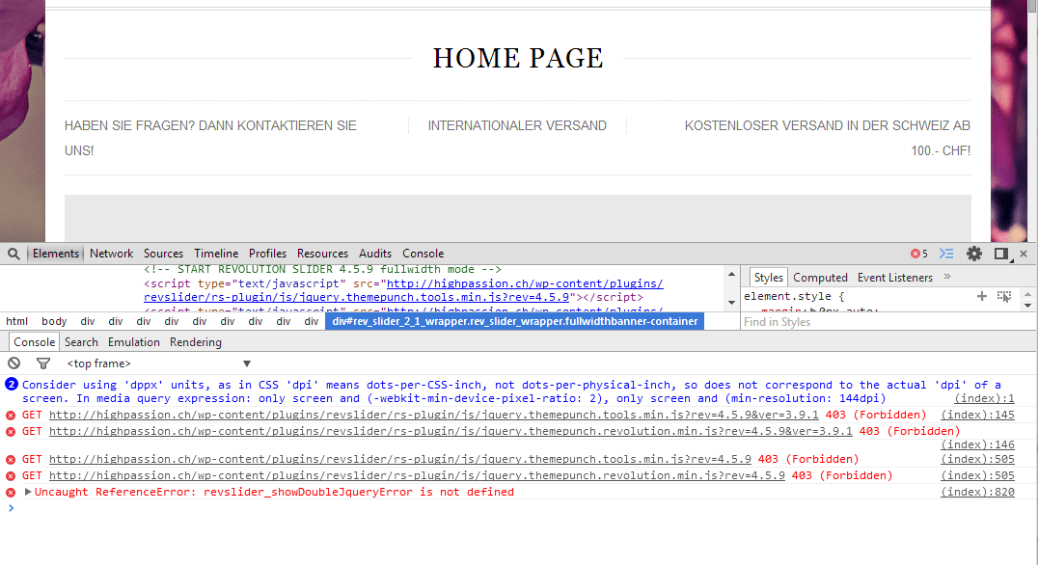The width and height of the screenshot is (1038, 565).
Task: Open the Computed styles tab
Action: coord(820,278)
